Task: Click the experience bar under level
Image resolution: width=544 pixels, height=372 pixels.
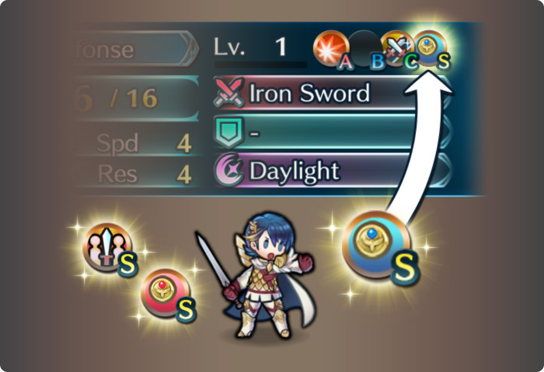Action: coord(261,65)
